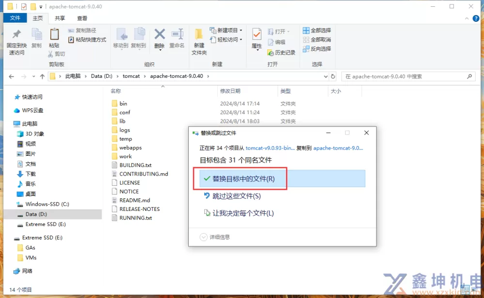This screenshot has width=484, height=298.
Task: Select RELEASE-NOTES file
Action: coord(136,209)
